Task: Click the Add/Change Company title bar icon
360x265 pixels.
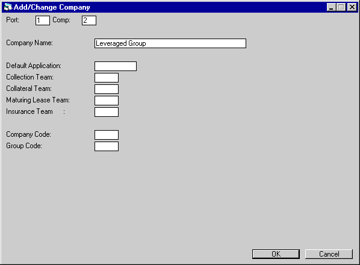Action: click(x=8, y=7)
